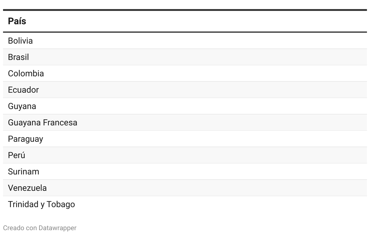370x235 pixels.
Task: Click the Colombia entry
Action: click(26, 73)
